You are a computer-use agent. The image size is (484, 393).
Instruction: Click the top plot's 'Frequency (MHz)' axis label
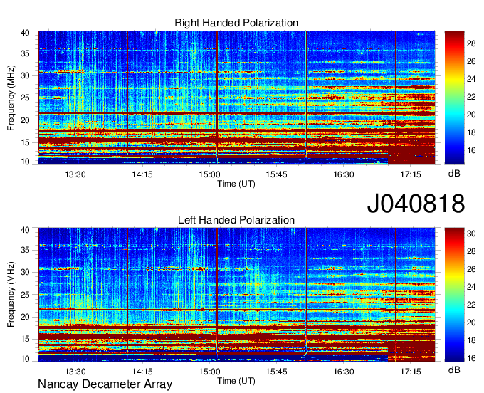(x=11, y=98)
